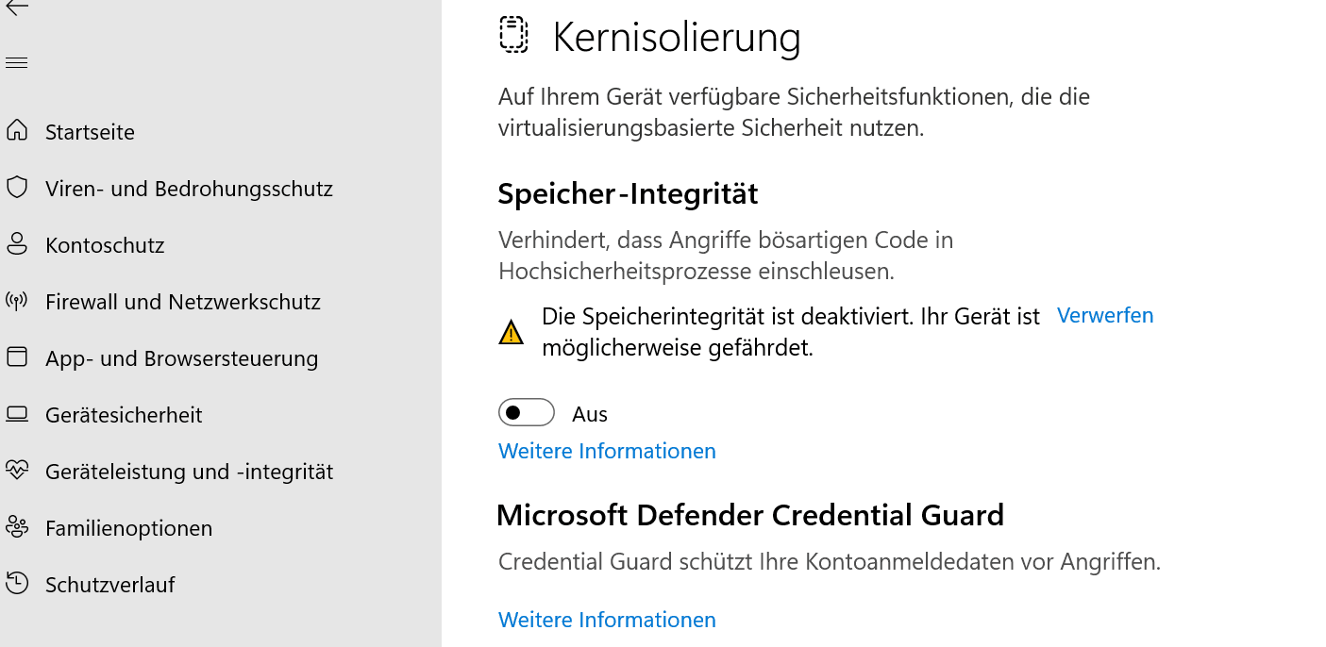
Task: Open Weitere Informationen under Speicher-Integrität
Action: [607, 451]
